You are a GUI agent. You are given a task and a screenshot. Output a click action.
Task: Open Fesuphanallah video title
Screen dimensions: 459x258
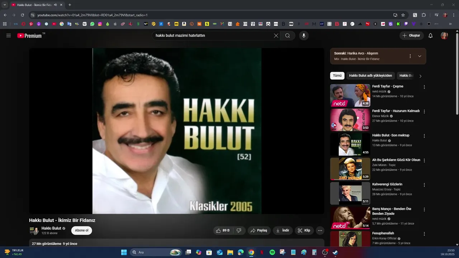click(383, 233)
